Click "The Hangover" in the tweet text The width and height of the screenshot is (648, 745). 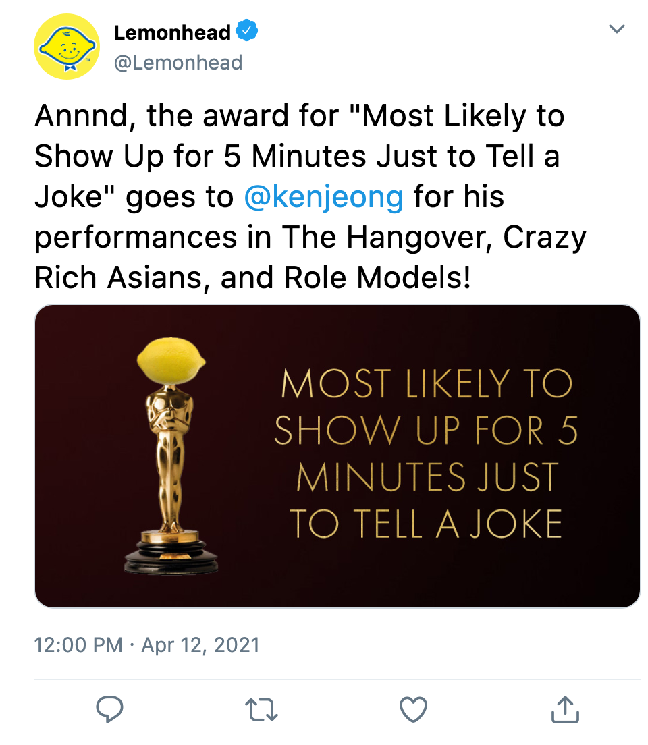coord(383,238)
